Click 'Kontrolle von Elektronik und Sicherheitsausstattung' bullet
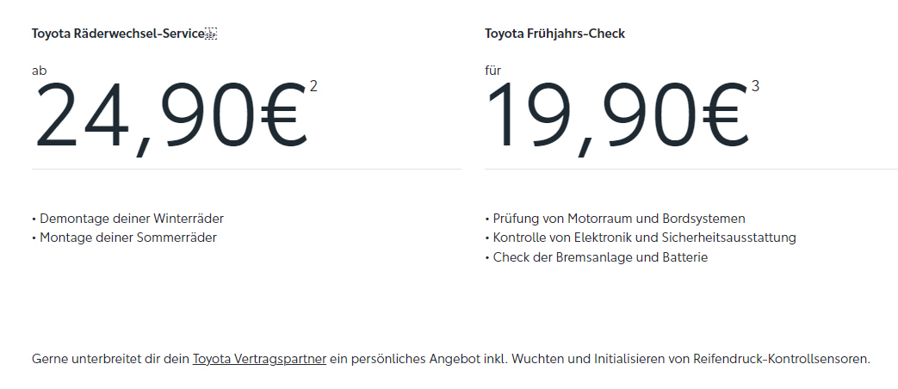 641,238
